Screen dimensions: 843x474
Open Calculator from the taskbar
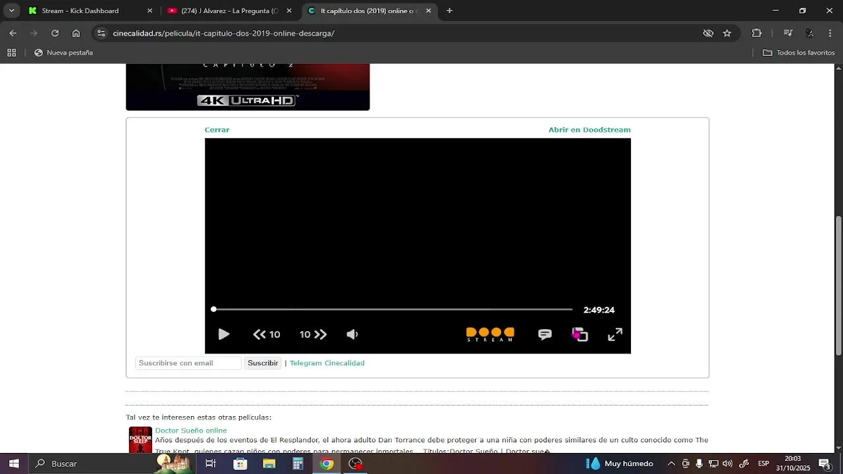tap(298, 463)
